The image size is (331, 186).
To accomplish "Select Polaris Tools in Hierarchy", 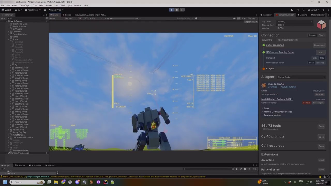I will click(x=18, y=130).
